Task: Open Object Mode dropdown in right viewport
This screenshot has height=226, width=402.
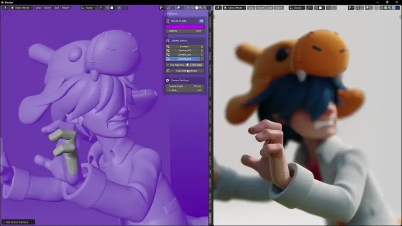Action: coord(235,8)
